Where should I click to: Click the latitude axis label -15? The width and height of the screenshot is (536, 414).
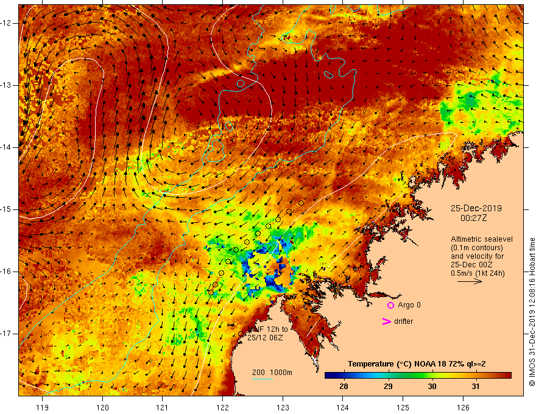[6, 209]
